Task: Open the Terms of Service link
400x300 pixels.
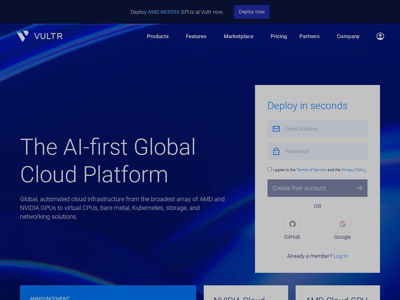Action: [311, 170]
